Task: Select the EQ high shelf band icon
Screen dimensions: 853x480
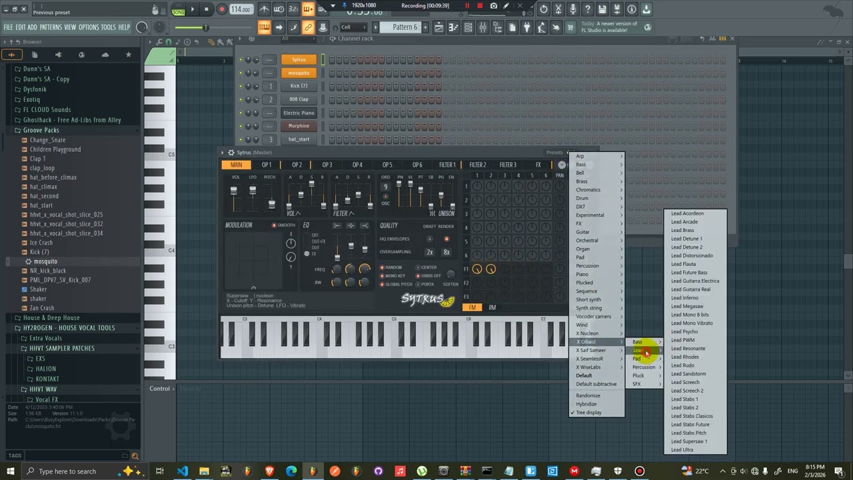Action: (365, 225)
